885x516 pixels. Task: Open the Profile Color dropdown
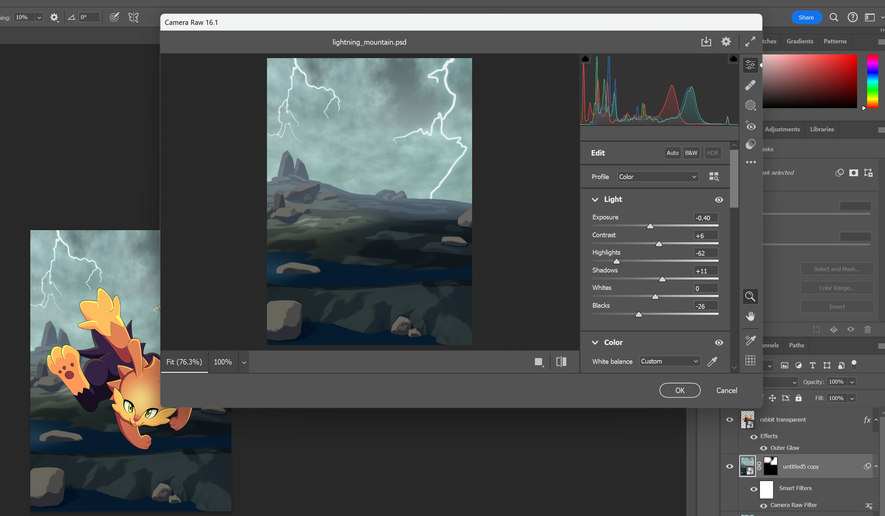click(658, 176)
